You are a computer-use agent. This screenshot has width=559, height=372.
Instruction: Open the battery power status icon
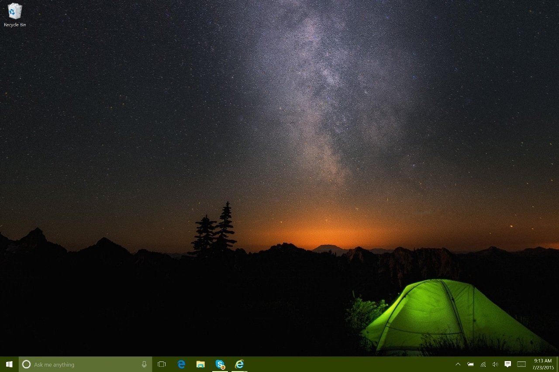470,364
